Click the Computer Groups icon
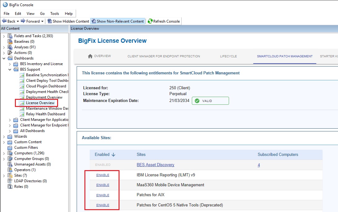This screenshot has height=212, width=338. [x=10, y=159]
